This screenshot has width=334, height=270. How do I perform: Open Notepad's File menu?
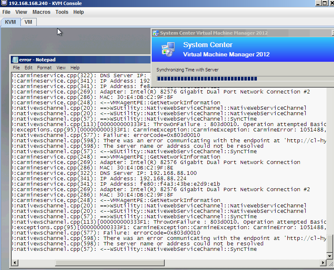[16, 68]
